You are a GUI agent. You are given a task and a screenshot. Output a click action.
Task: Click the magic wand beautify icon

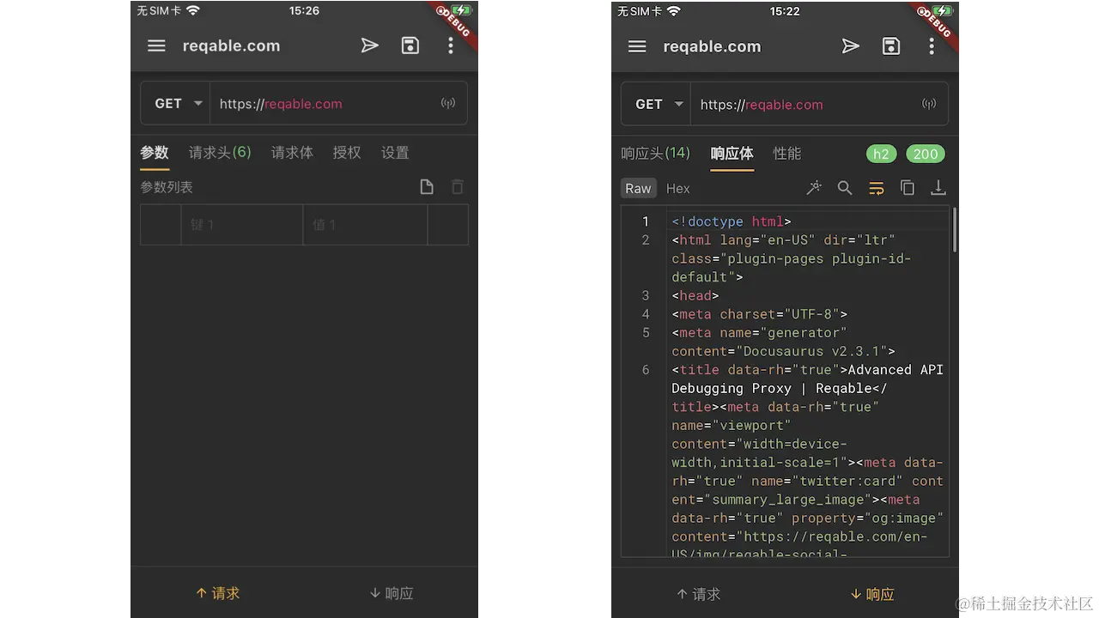coord(814,188)
